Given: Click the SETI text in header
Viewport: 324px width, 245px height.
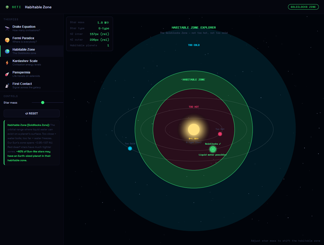Looking at the screenshot, I should coord(16,7).
